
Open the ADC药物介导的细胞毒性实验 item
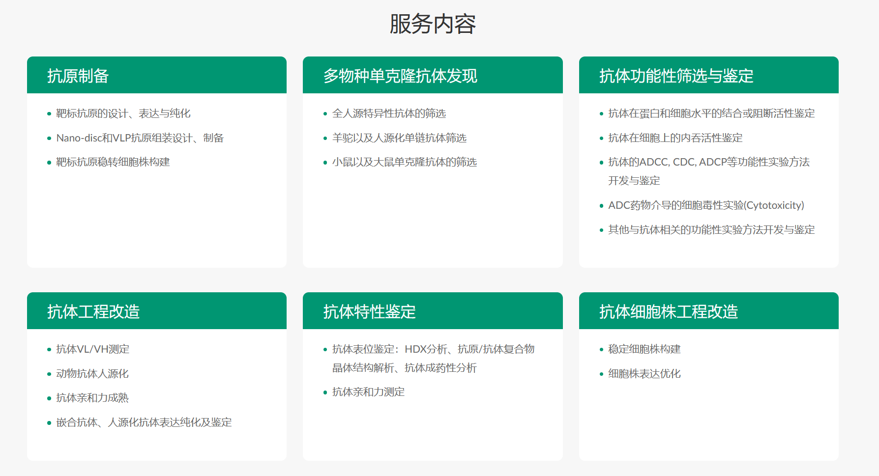pos(706,205)
